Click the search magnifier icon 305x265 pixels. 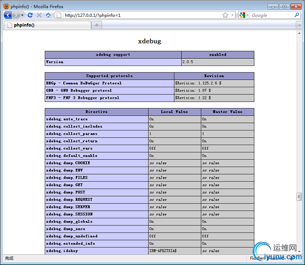point(297,15)
